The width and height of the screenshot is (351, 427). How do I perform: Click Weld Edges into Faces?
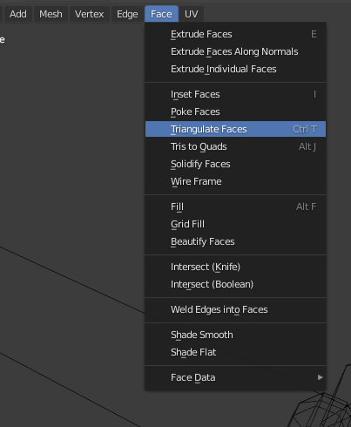(x=235, y=309)
